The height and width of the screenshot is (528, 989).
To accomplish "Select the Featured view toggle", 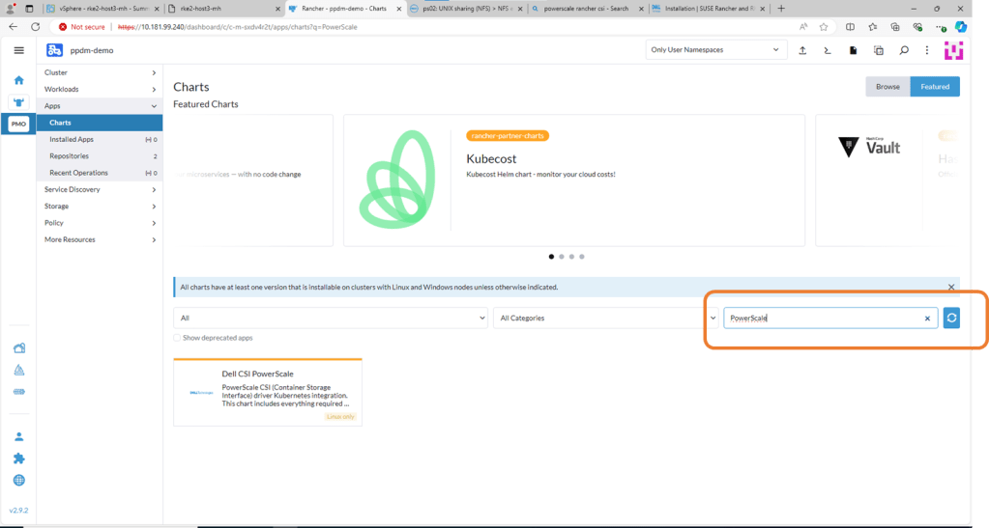I will click(x=934, y=87).
